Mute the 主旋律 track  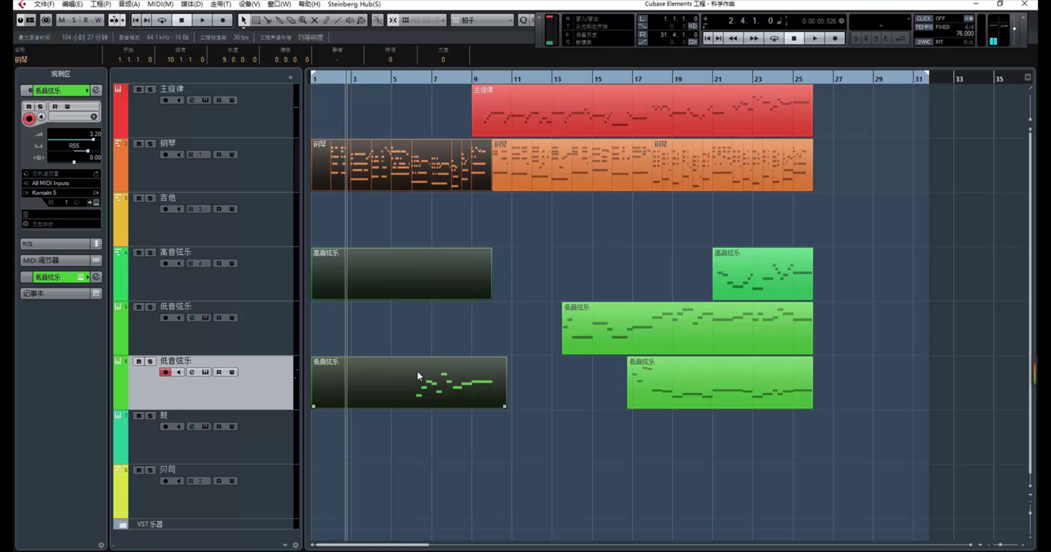139,89
